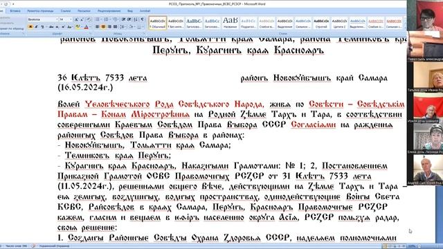Align text right icon
This screenshot has width=443, height=249.
(x=109, y=27)
